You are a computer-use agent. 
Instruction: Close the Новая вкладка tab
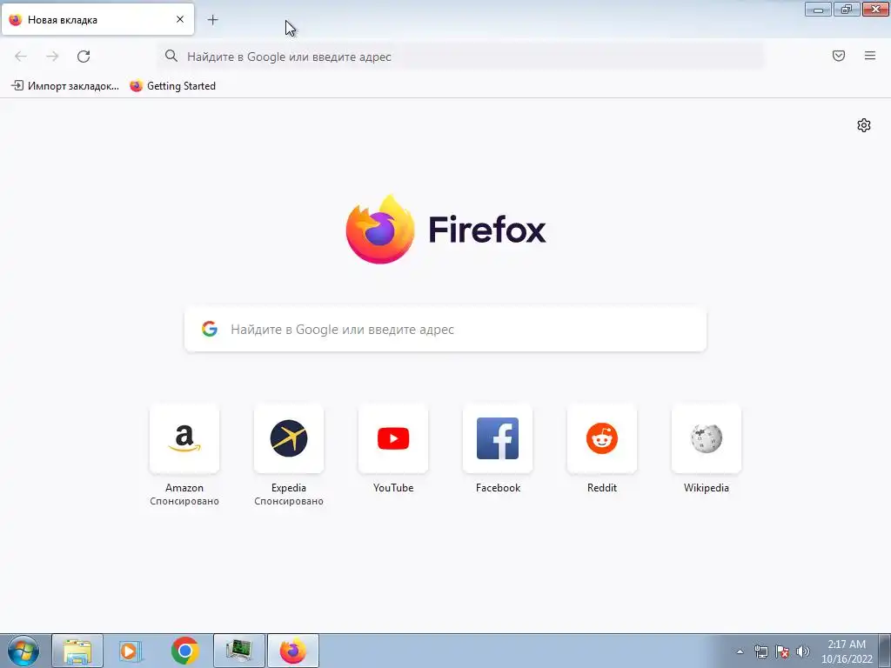pyautogui.click(x=180, y=19)
